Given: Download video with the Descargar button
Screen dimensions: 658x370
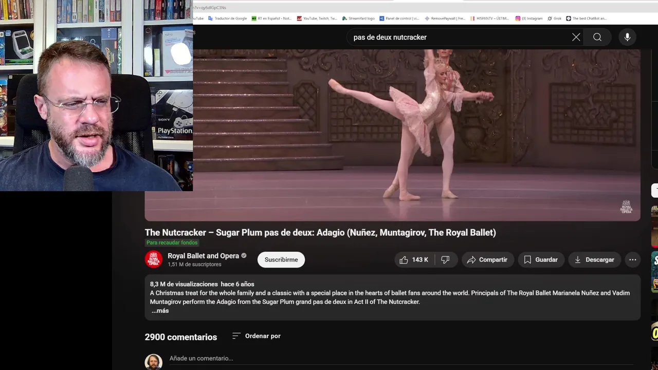Looking at the screenshot, I should (594, 260).
